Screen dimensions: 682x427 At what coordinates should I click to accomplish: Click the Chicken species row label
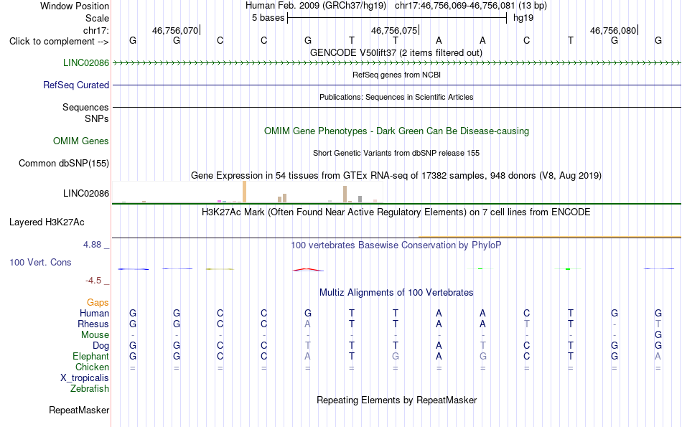point(92,367)
